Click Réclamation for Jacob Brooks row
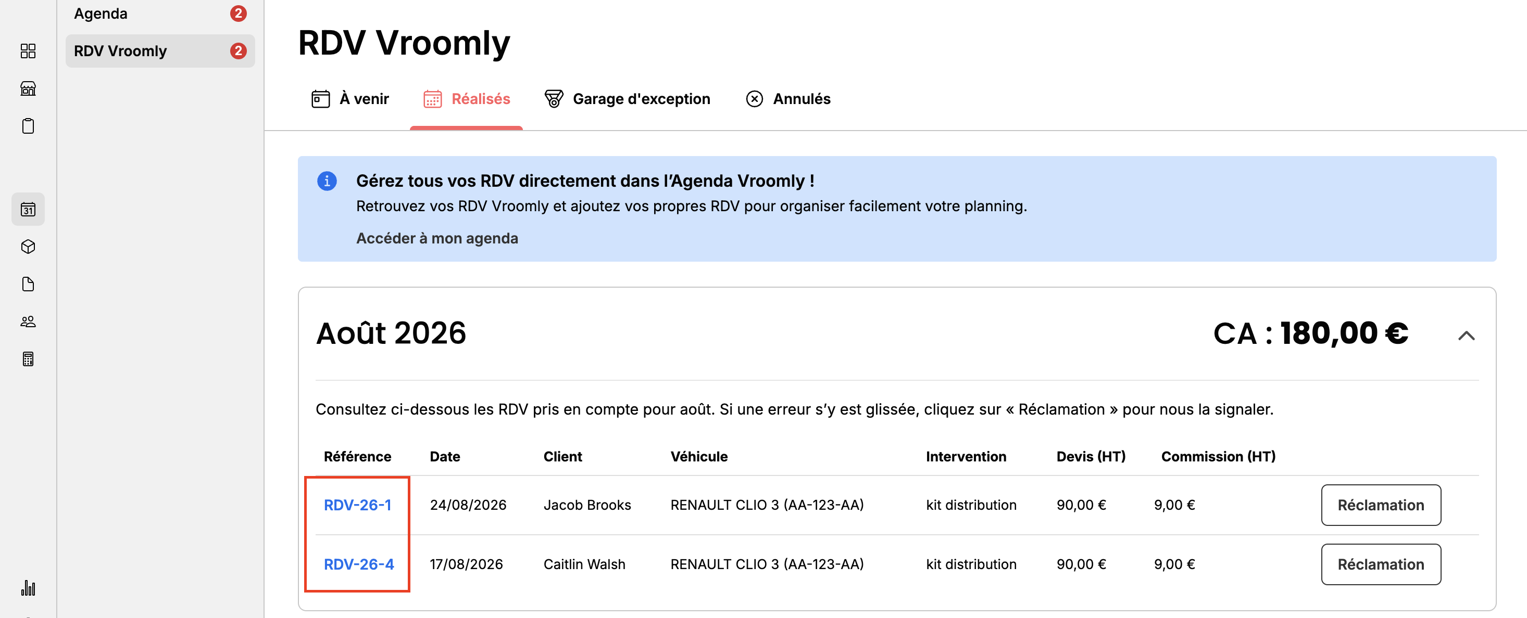The width and height of the screenshot is (1527, 618). coord(1381,505)
